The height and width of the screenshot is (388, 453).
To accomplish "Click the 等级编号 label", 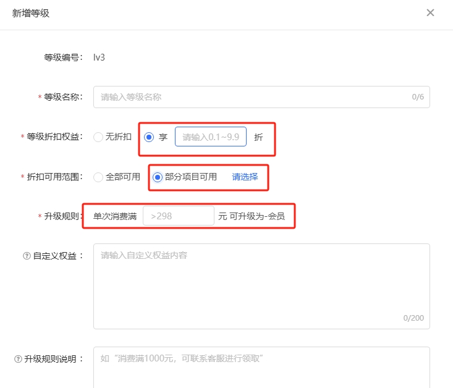I will (x=63, y=57).
